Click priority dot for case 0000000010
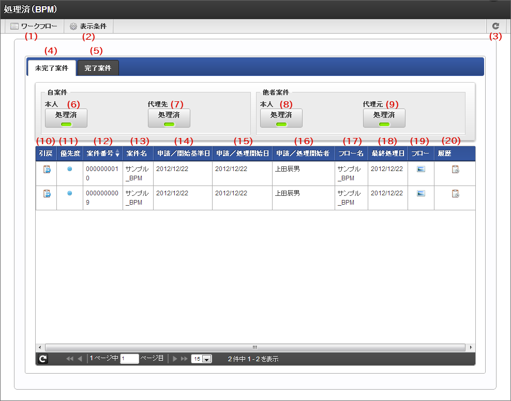This screenshot has width=511, height=401. (69, 169)
